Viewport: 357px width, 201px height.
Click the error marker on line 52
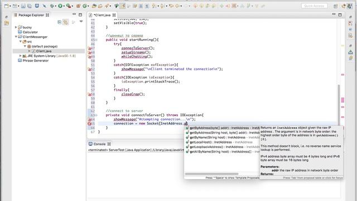[x=89, y=69]
